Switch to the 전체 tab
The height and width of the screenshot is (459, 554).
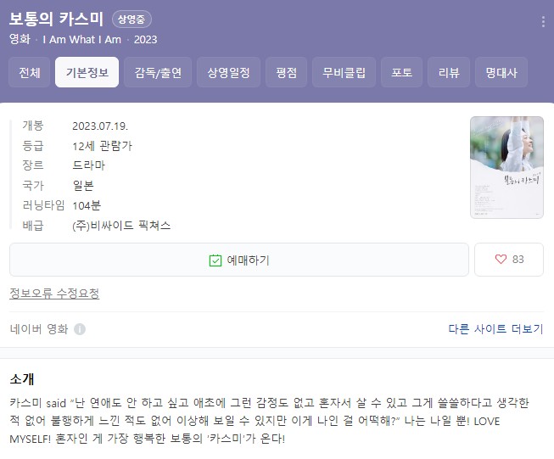[30, 72]
